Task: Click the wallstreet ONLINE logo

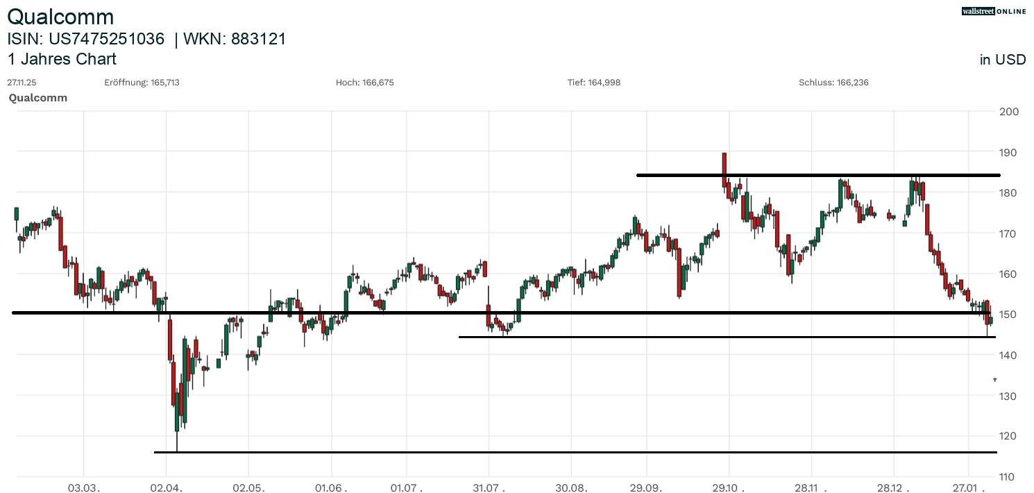Action: tap(993, 11)
